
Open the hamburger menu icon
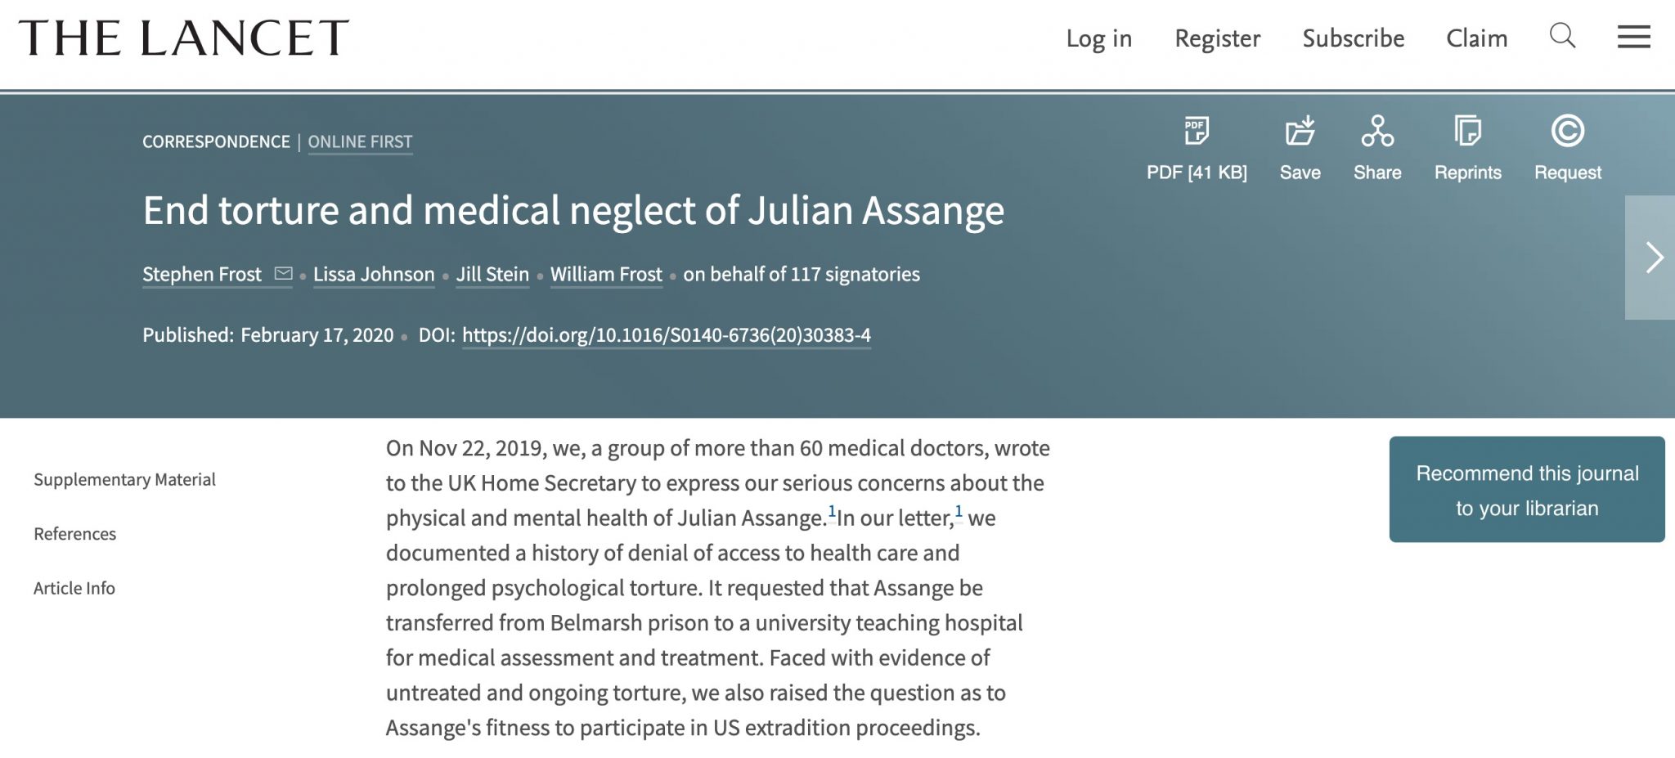pos(1633,37)
